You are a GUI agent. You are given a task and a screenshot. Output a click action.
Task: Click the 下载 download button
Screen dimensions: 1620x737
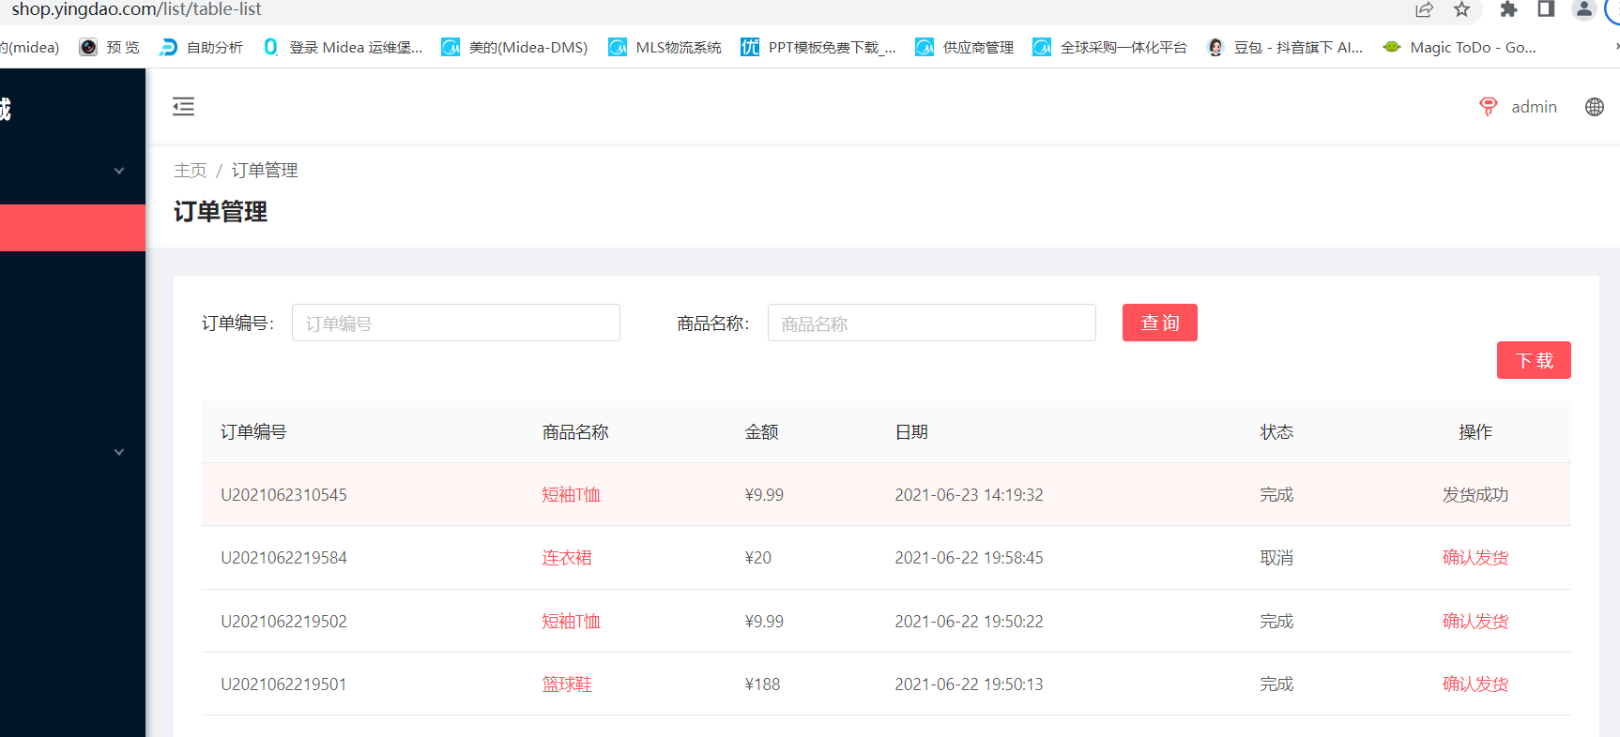tap(1533, 360)
